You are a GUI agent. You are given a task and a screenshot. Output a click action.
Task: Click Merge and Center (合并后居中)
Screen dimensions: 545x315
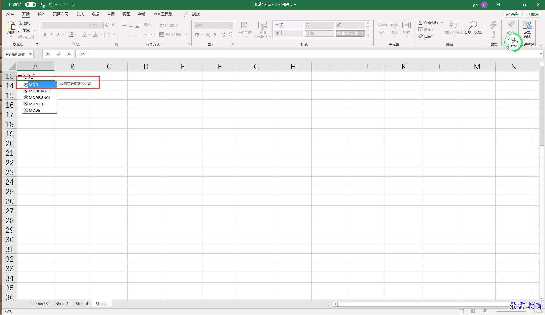click(171, 35)
